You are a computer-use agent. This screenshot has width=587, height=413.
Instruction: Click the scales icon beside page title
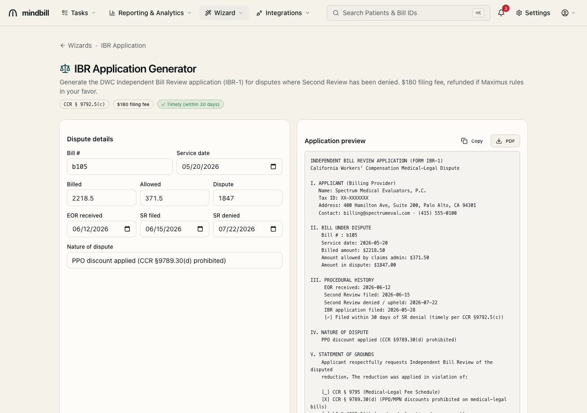tap(65, 69)
